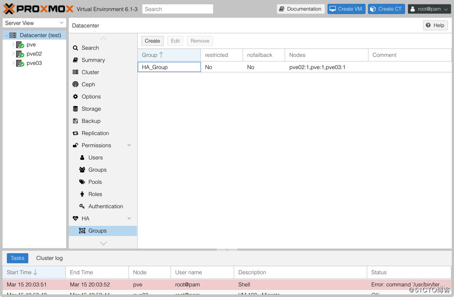Click the task status 'Error: command' cell

point(409,284)
